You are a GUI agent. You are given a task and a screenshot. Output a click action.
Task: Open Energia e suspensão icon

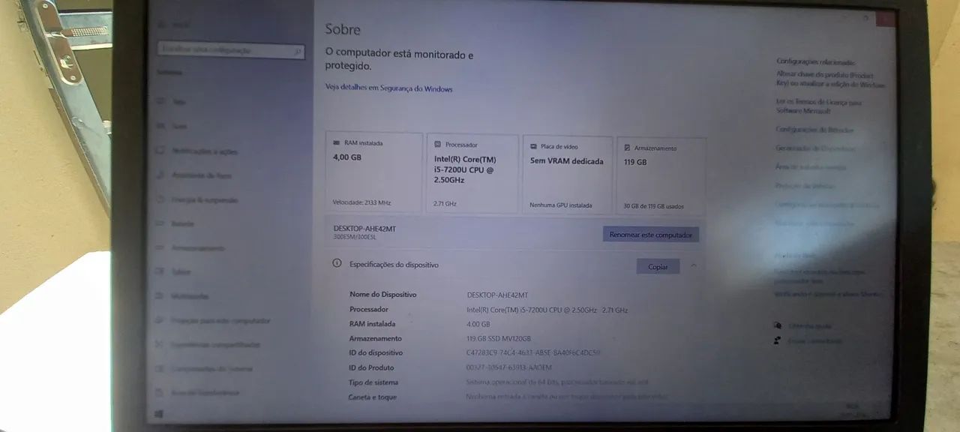pyautogui.click(x=160, y=199)
